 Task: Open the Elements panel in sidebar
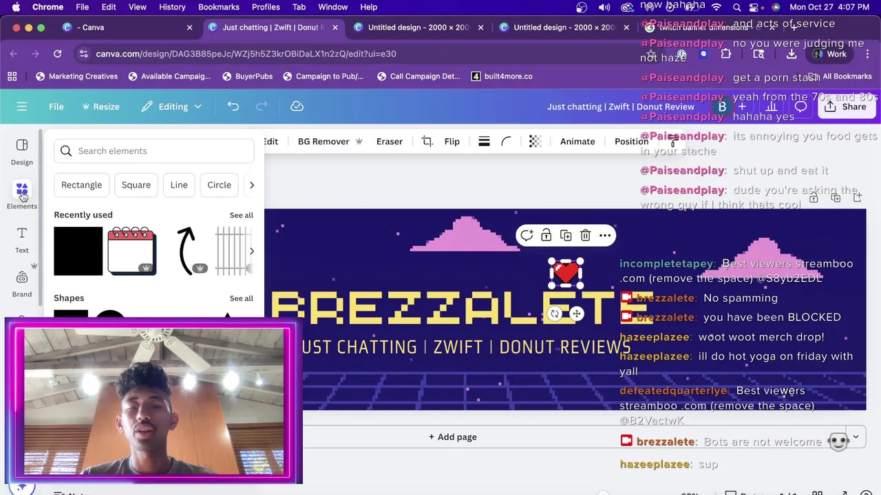click(22, 196)
